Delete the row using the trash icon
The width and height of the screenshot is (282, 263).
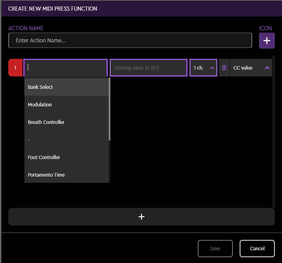pos(224,68)
